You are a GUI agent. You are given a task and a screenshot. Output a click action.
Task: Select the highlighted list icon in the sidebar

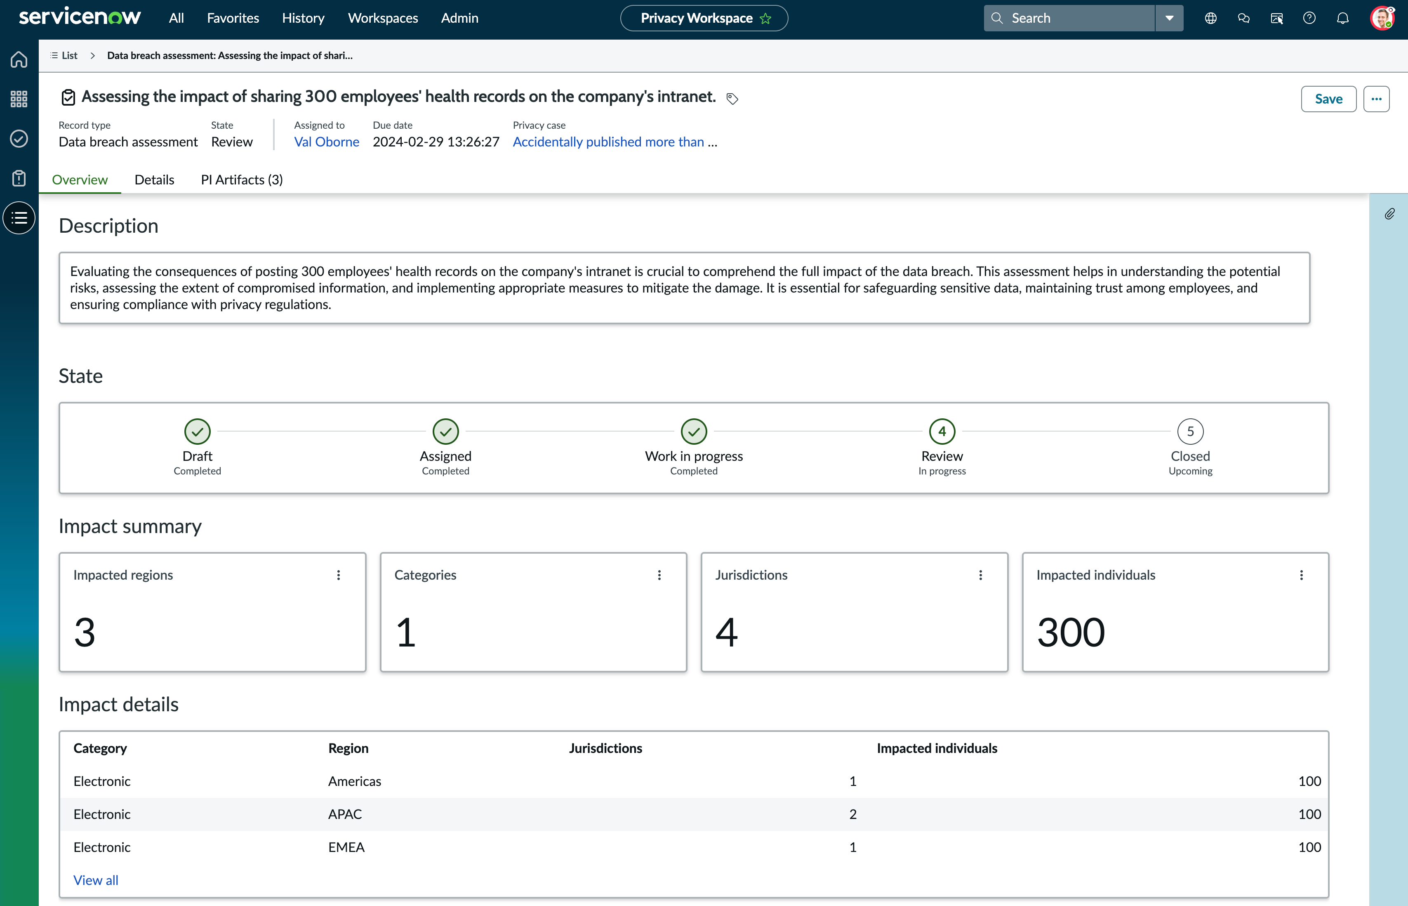coord(19,218)
